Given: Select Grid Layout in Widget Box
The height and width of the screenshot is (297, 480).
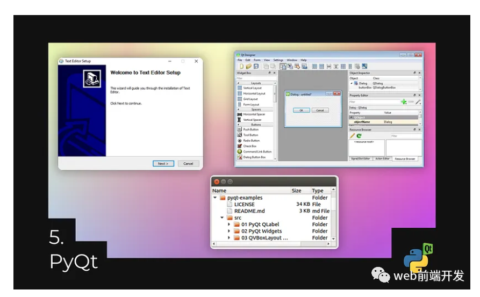Looking at the screenshot, I should [247, 99].
